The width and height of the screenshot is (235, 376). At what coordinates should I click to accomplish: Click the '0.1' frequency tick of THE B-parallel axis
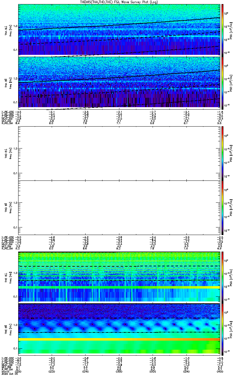(15, 348)
